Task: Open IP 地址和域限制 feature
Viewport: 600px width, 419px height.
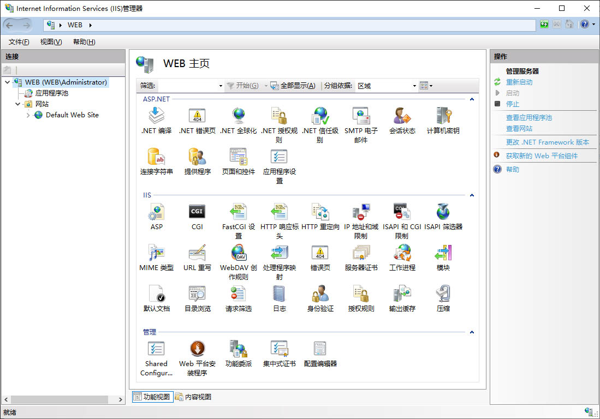Action: coord(361,221)
